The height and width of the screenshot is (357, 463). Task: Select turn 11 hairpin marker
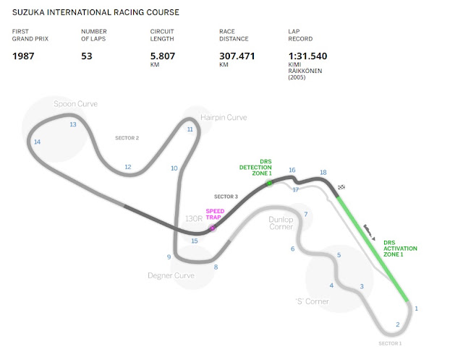pos(190,129)
